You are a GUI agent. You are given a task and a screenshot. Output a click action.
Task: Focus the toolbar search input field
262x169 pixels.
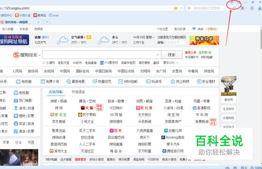(x=211, y=8)
